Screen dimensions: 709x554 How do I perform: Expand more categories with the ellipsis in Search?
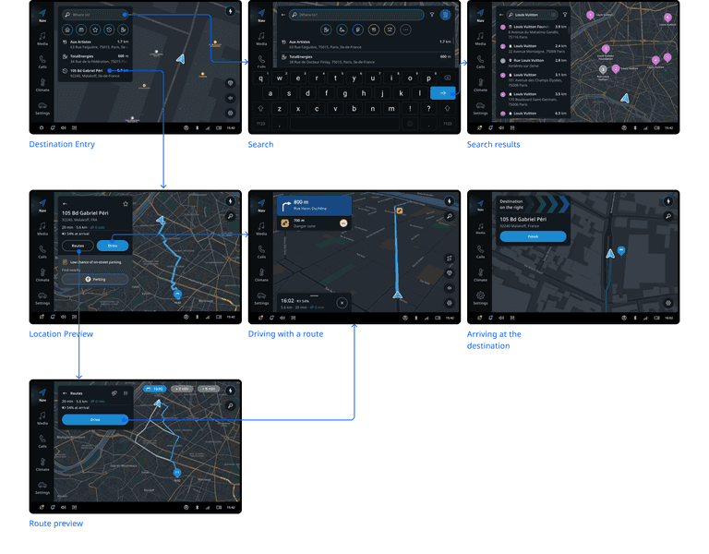404,30
